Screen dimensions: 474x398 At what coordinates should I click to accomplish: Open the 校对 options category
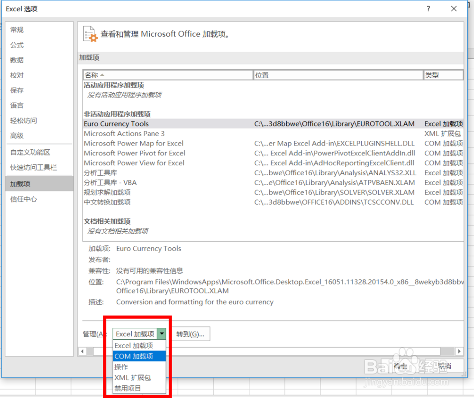[x=39, y=75]
